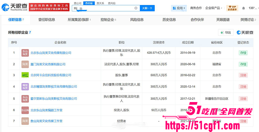
Task: Open the 所属集团/族群 tab
Action: [x=79, y=20]
